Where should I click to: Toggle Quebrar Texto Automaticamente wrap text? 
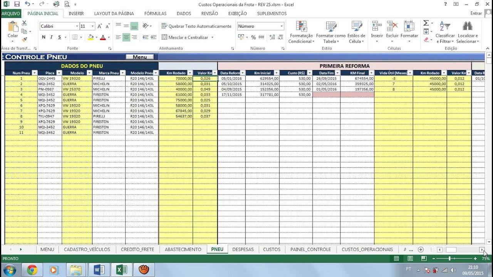tap(196, 26)
